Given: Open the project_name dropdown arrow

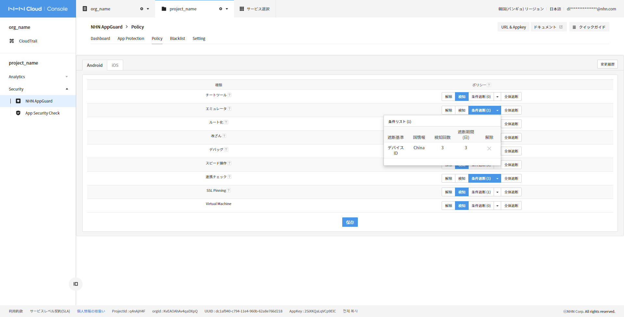Looking at the screenshot, I should click(x=227, y=9).
